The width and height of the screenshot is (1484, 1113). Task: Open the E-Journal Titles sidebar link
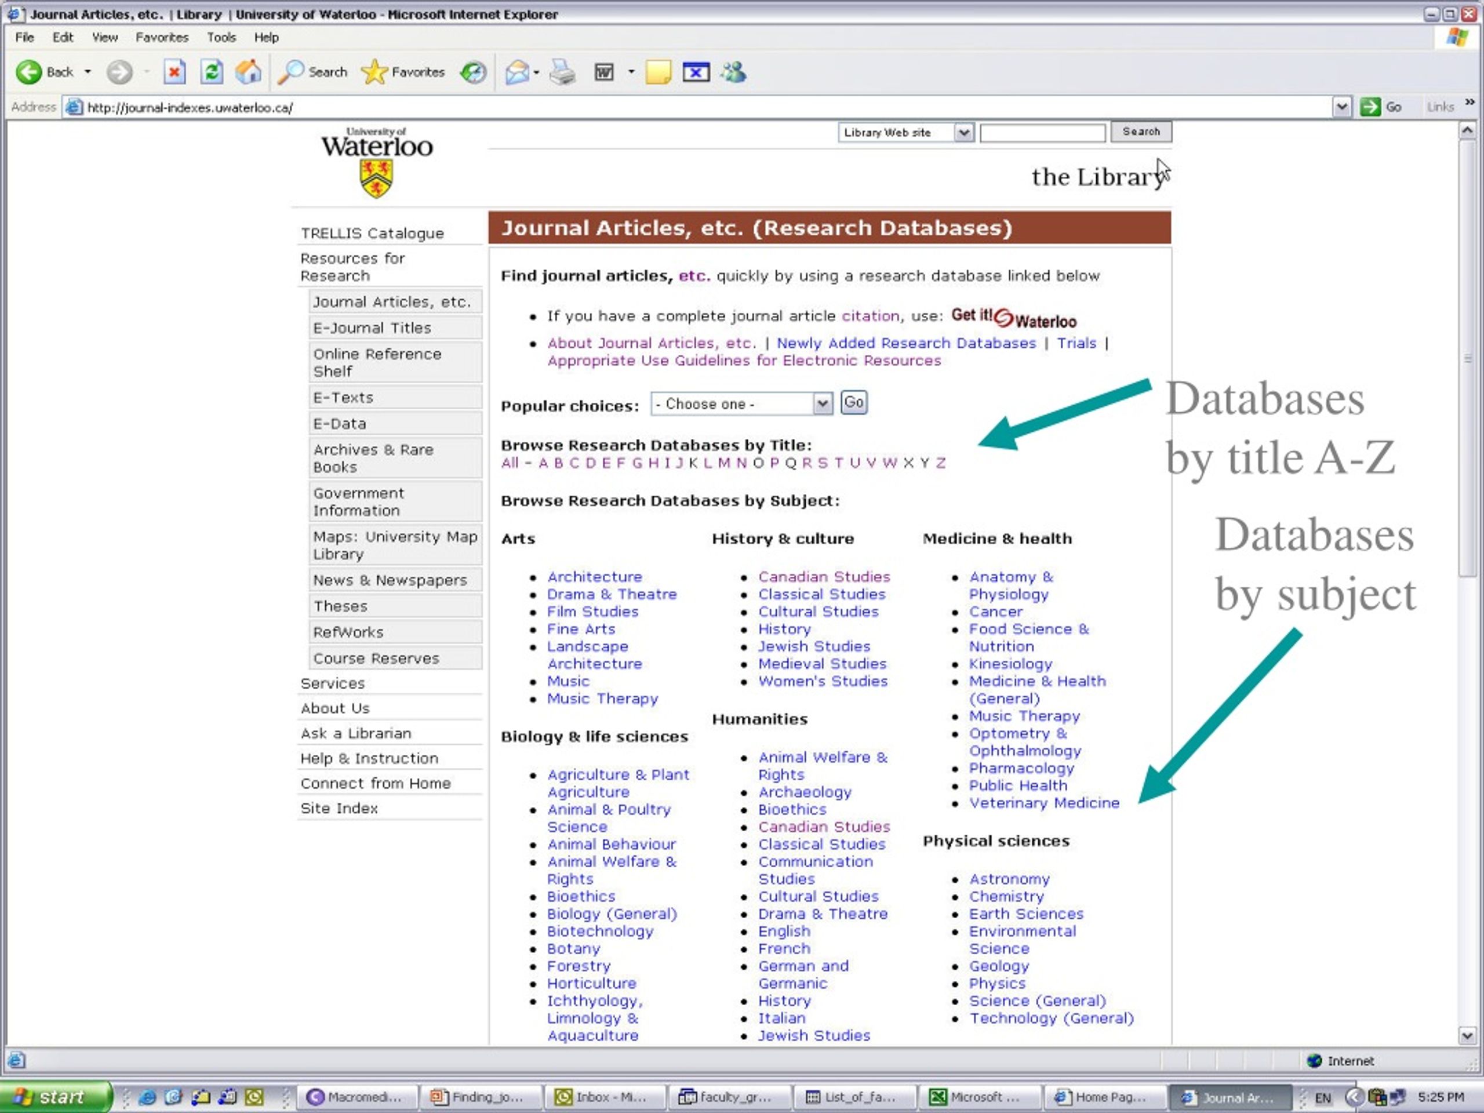(372, 328)
